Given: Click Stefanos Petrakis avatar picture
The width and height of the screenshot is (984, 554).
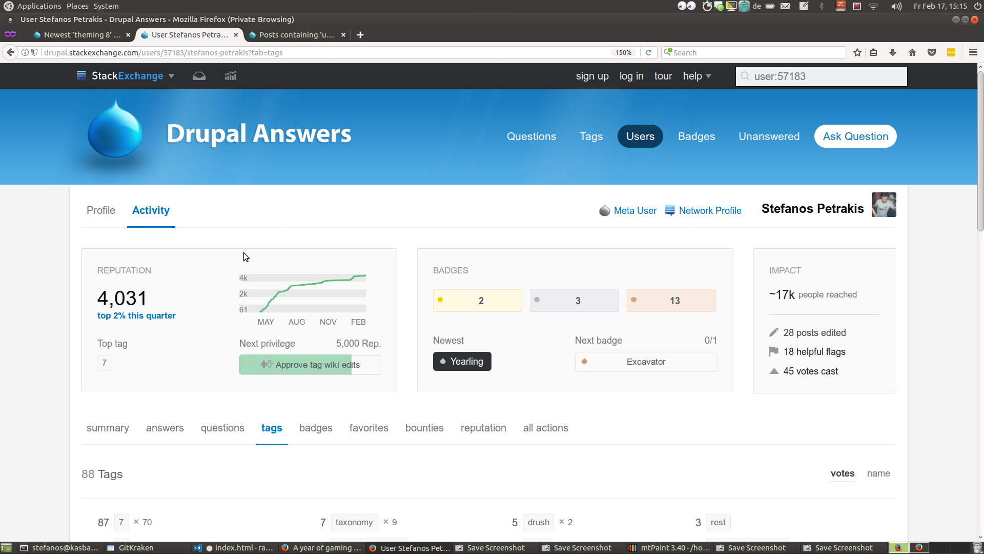Looking at the screenshot, I should click(884, 205).
